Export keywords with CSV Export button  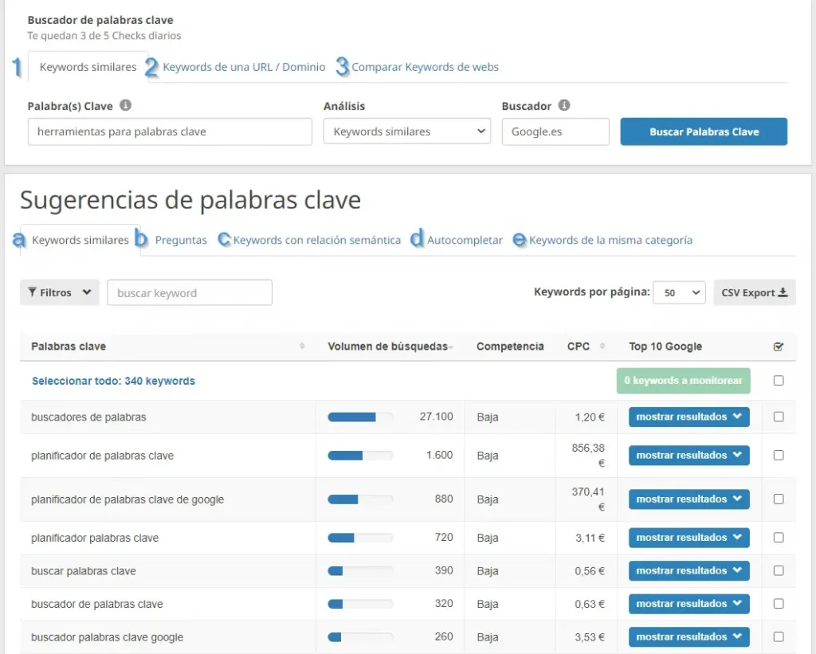pyautogui.click(x=754, y=292)
